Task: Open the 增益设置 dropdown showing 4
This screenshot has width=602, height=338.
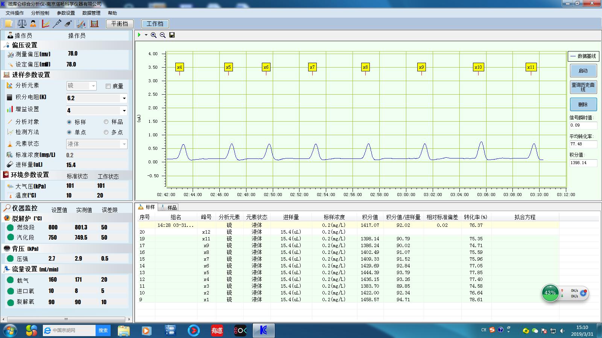Action: [x=97, y=110]
